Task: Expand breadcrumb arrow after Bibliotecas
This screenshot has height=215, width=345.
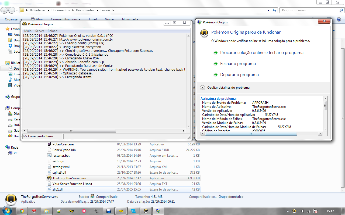Action: tap(49, 10)
